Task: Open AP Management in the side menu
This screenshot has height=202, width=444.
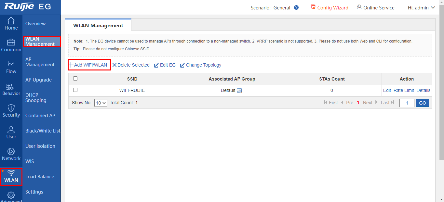Action: pyautogui.click(x=40, y=62)
